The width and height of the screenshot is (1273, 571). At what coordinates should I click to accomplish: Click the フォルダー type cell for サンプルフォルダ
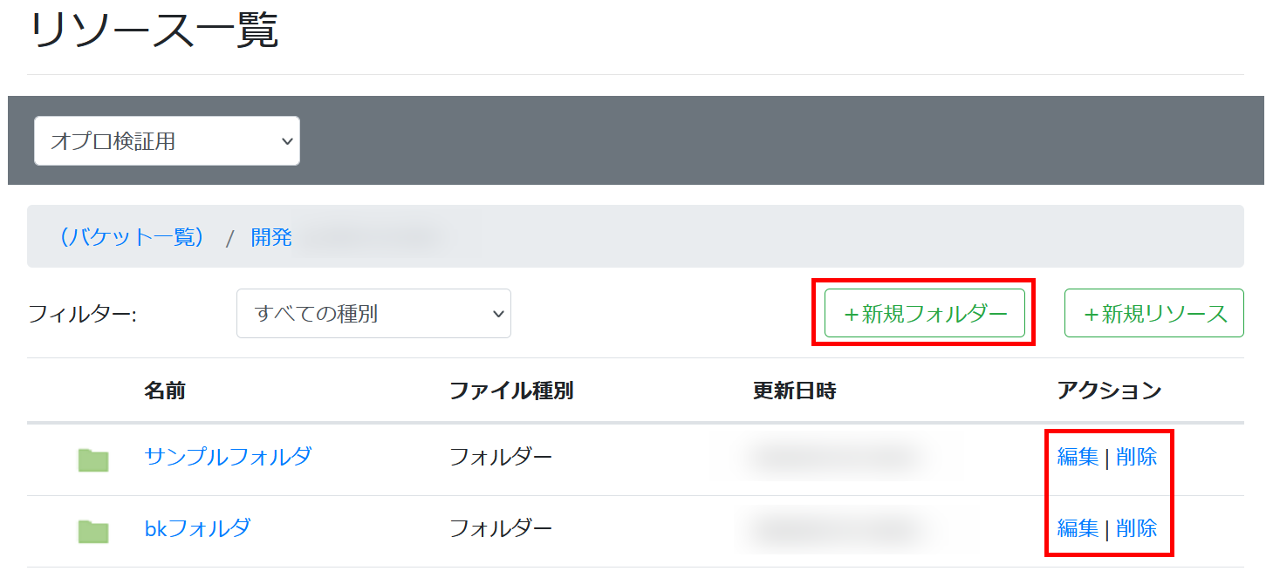501,457
